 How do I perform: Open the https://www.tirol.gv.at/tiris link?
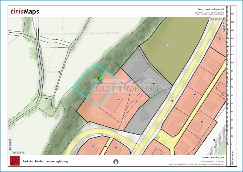click(x=211, y=9)
